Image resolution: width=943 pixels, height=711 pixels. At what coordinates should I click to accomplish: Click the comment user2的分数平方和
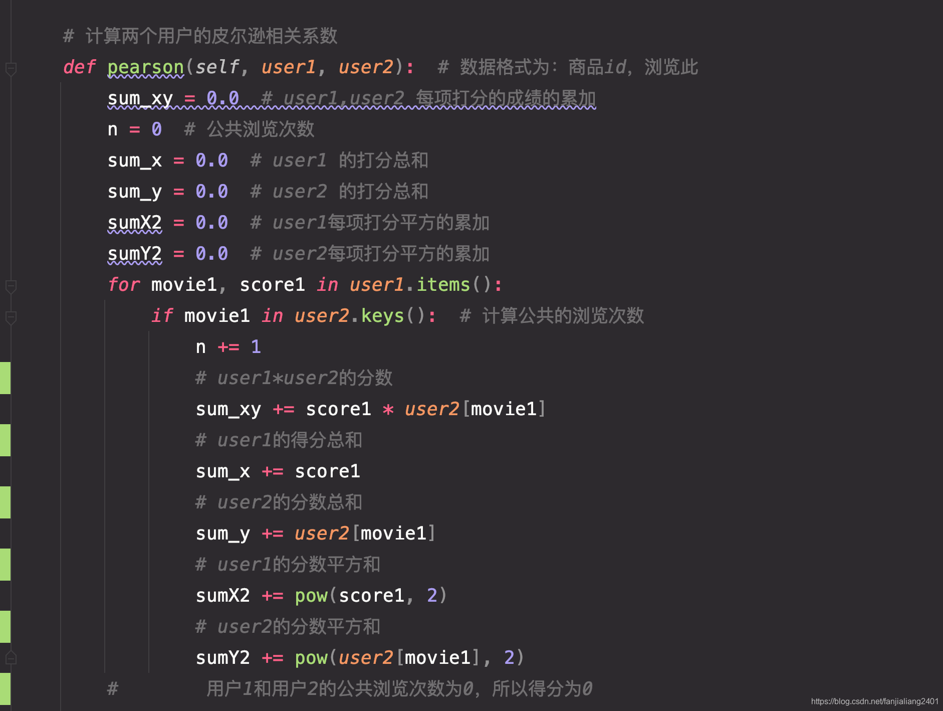[288, 627]
